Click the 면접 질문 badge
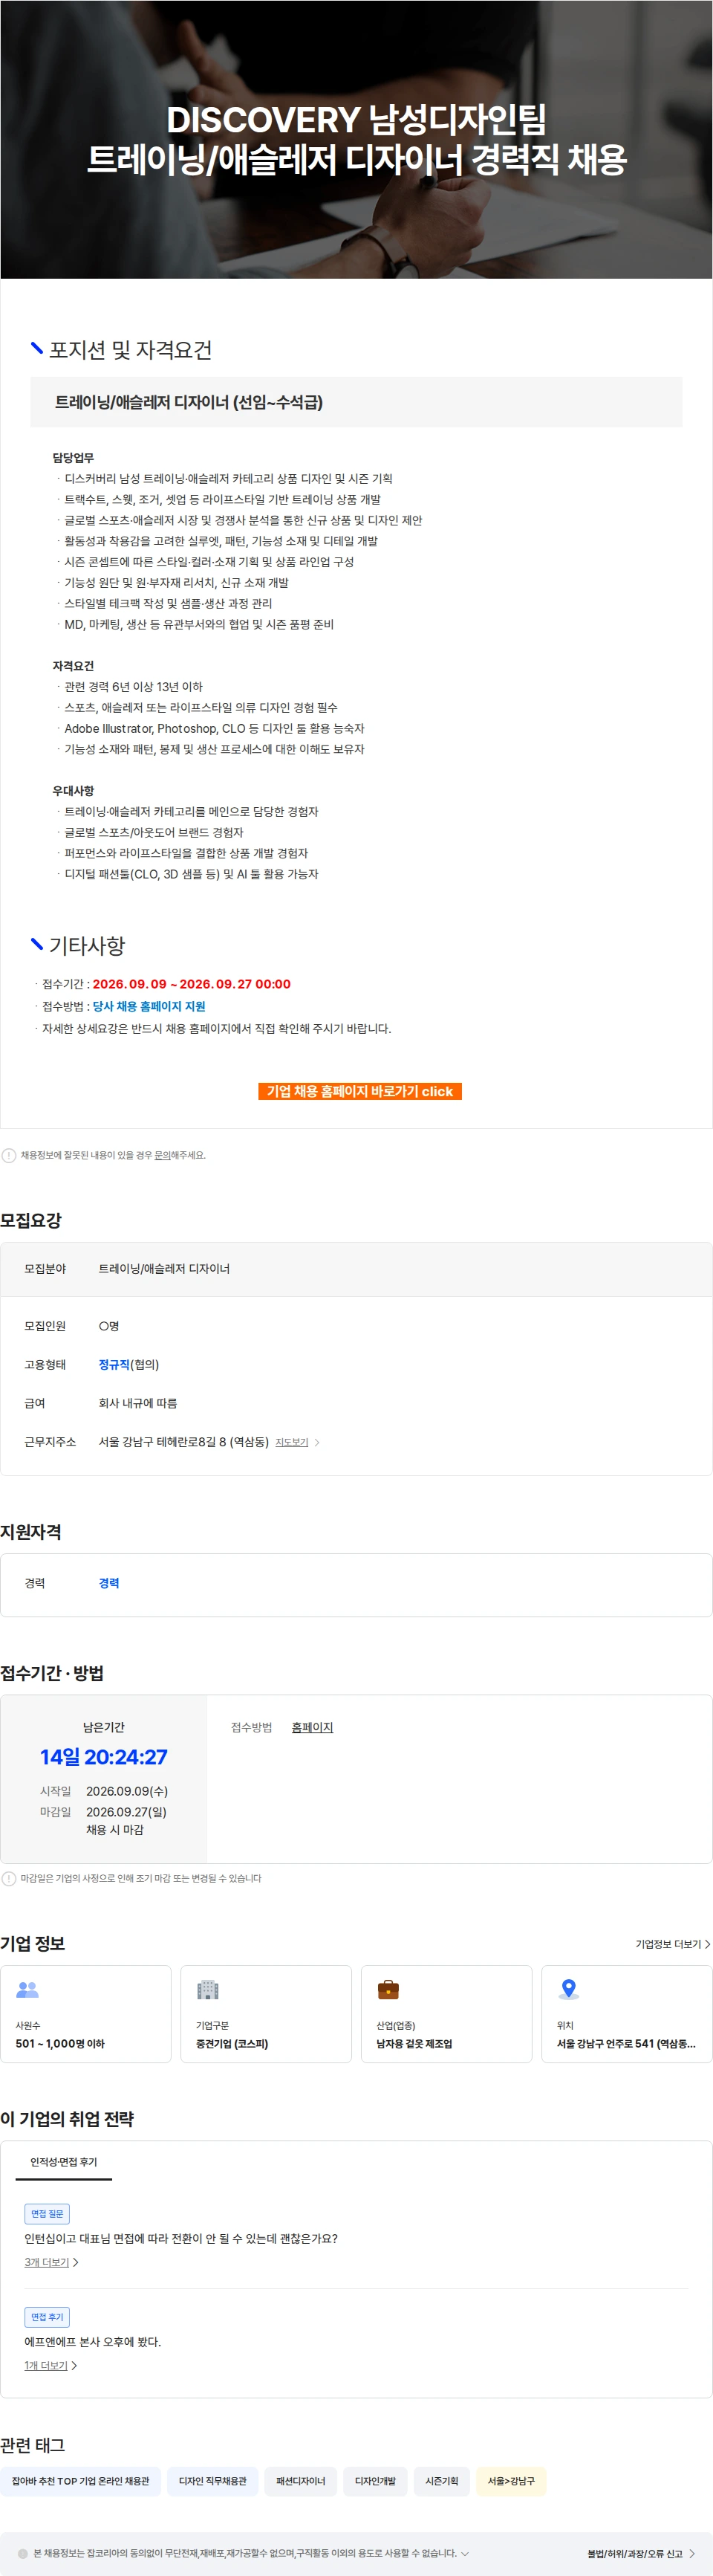 47,2213
